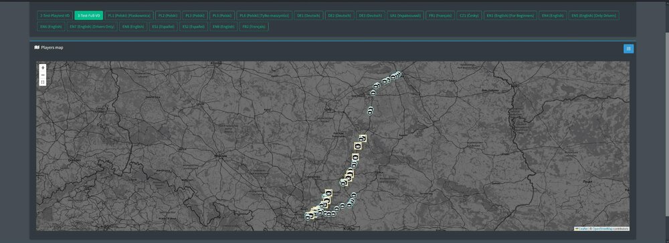The width and height of the screenshot is (669, 243).
Task: Choose EN1 (English) [For Beginners] server
Action: (510, 15)
